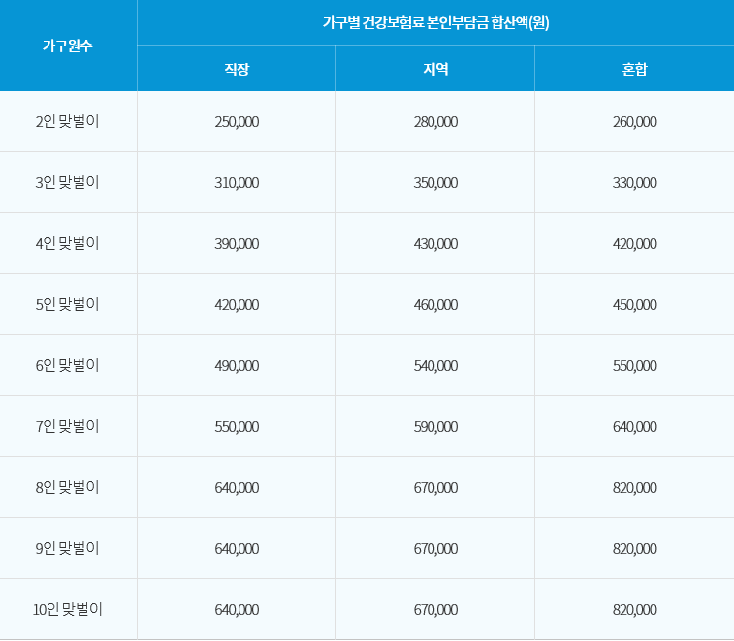Choose 590,000 in the 7인 맞벌이 row

pyautogui.click(x=435, y=426)
